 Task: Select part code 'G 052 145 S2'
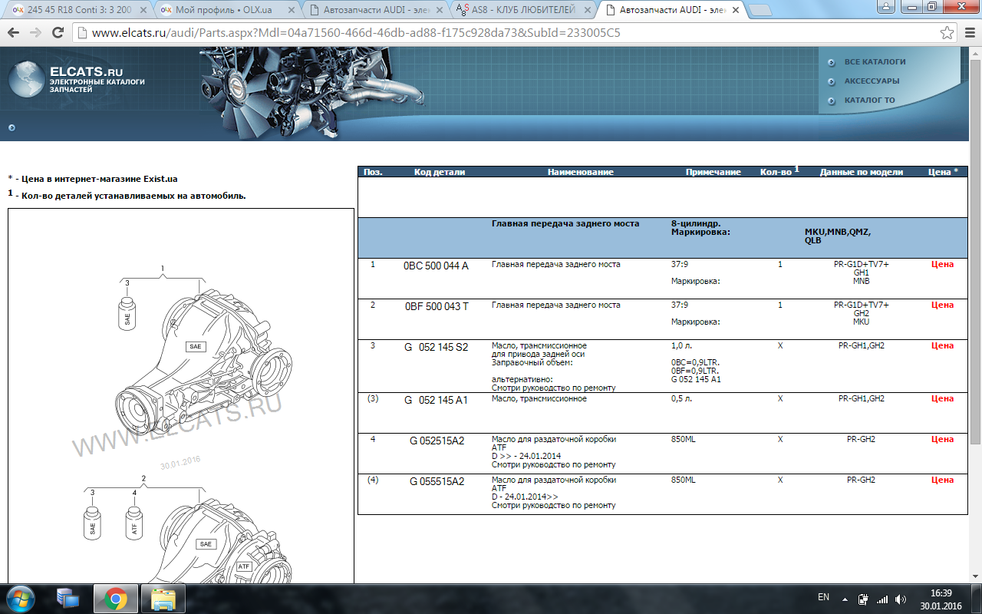coord(436,347)
